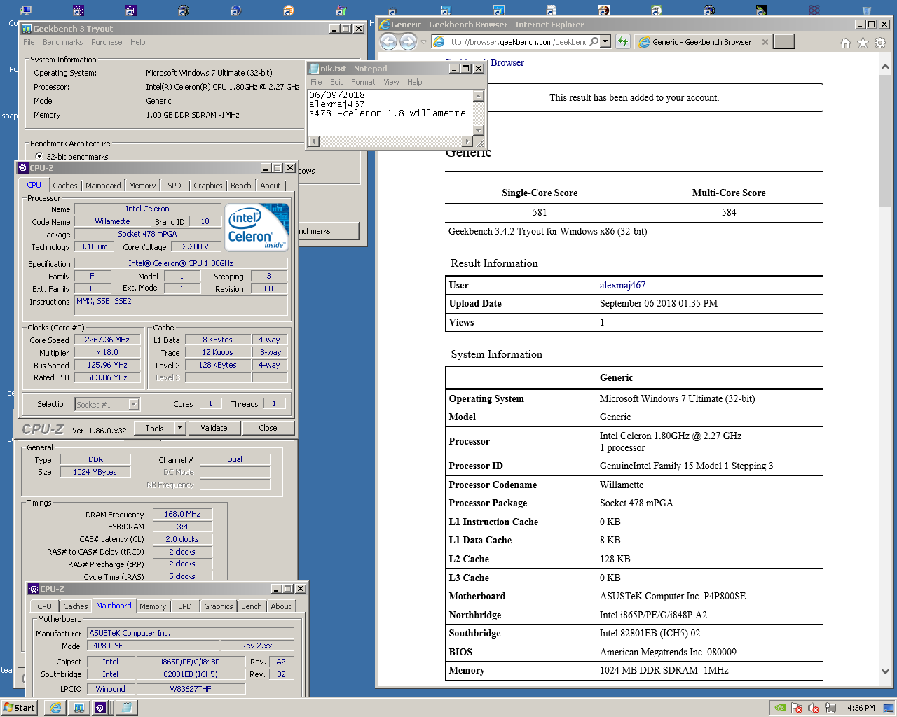The width and height of the screenshot is (897, 717).
Task: Switch to Notepad taskbar item
Action: [x=127, y=708]
